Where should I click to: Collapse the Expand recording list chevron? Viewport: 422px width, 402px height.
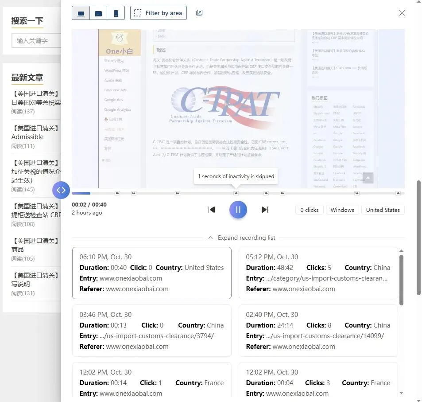(x=211, y=238)
